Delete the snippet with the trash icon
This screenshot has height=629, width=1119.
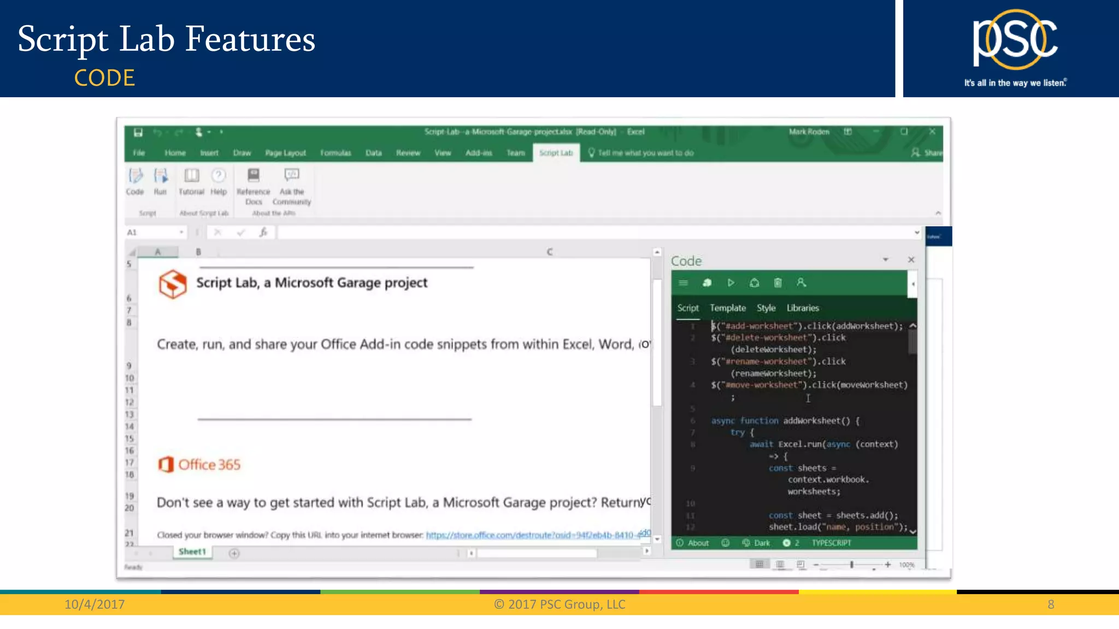778,283
